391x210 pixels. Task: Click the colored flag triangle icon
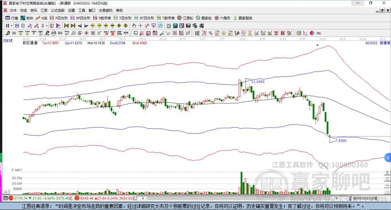58,26
